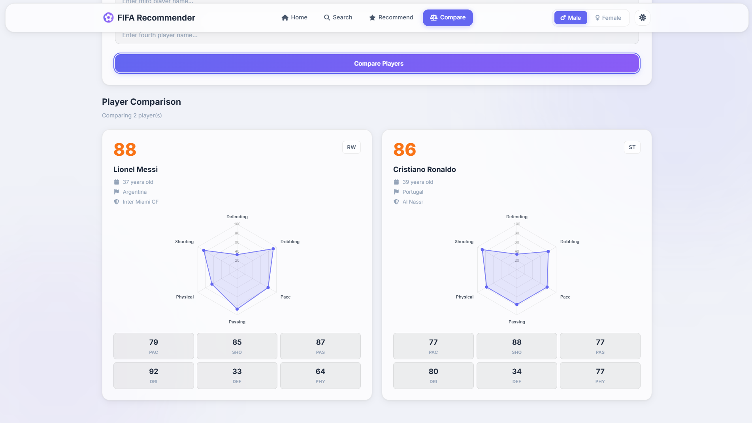Click Ronaldo's 77 PAC stat box
This screenshot has height=423, width=752.
tap(433, 346)
